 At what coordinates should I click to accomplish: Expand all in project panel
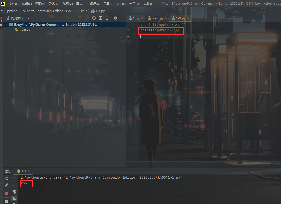tap(100, 18)
